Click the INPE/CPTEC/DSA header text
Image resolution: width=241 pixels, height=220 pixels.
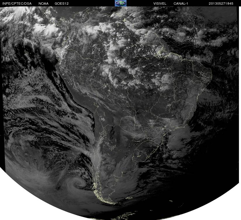pyautogui.click(x=17, y=3)
